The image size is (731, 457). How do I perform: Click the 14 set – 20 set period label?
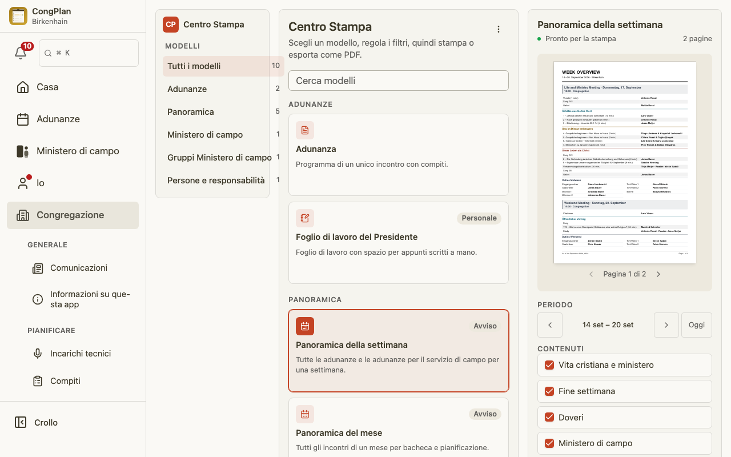[x=608, y=325]
